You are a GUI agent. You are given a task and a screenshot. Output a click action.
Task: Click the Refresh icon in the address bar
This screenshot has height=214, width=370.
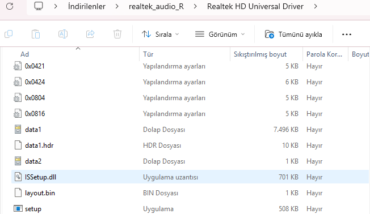[10, 6]
